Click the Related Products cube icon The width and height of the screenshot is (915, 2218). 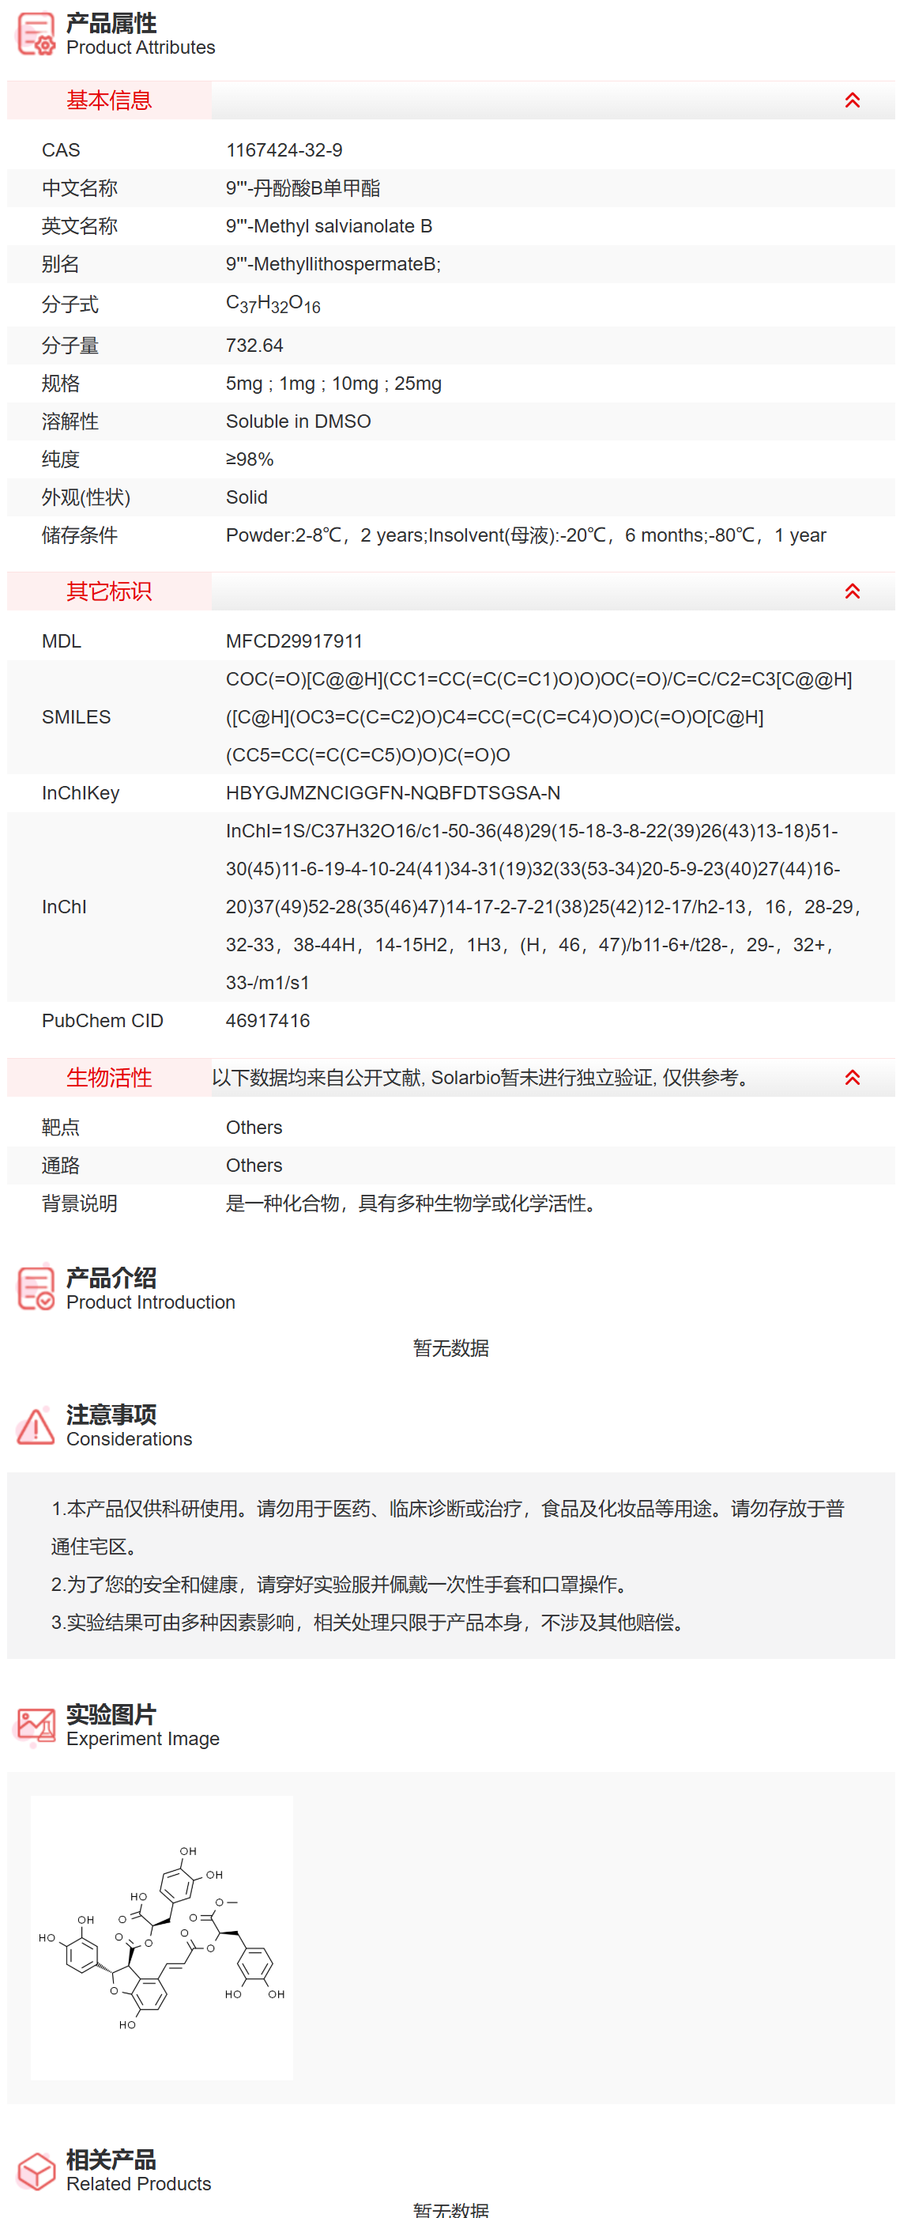[x=36, y=2171]
